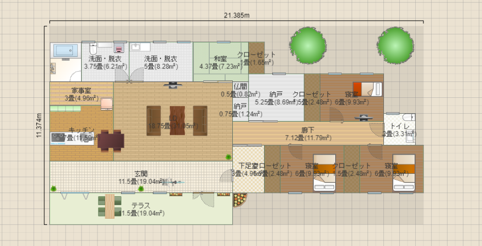Viewport: 482px width, 246px height.
Task: Click the 和室 4.37畳 room label
Action: click(x=221, y=62)
